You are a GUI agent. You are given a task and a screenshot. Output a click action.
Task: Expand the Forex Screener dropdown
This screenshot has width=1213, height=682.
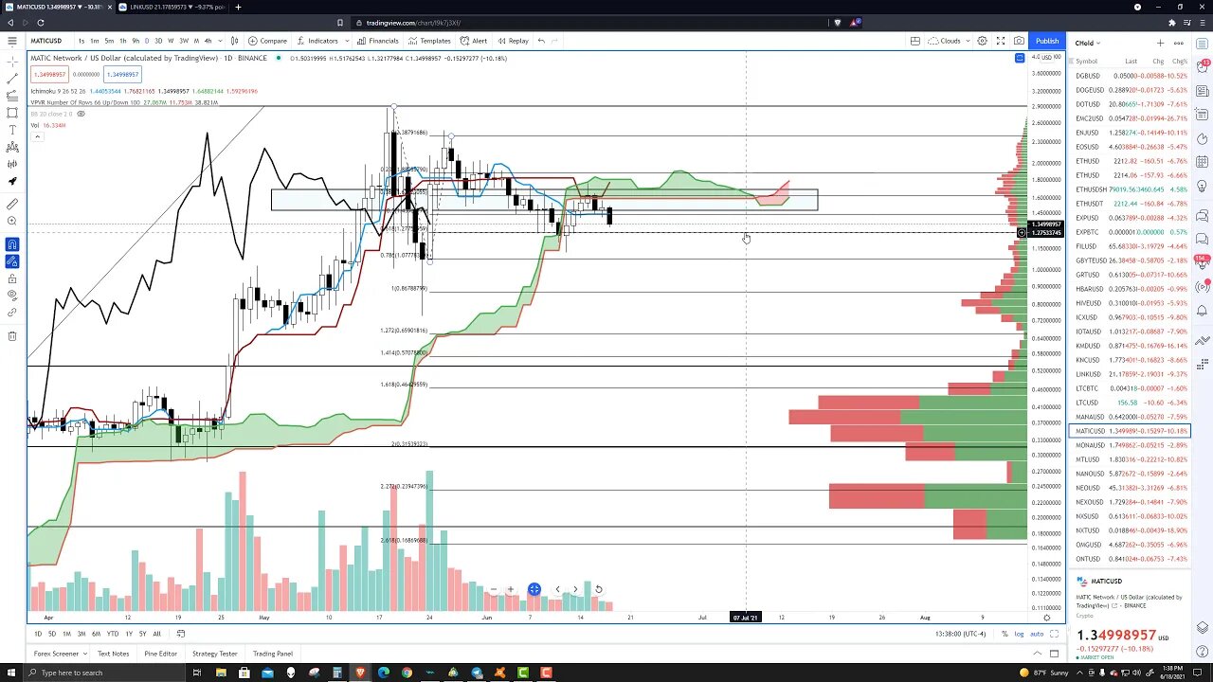pyautogui.click(x=83, y=654)
